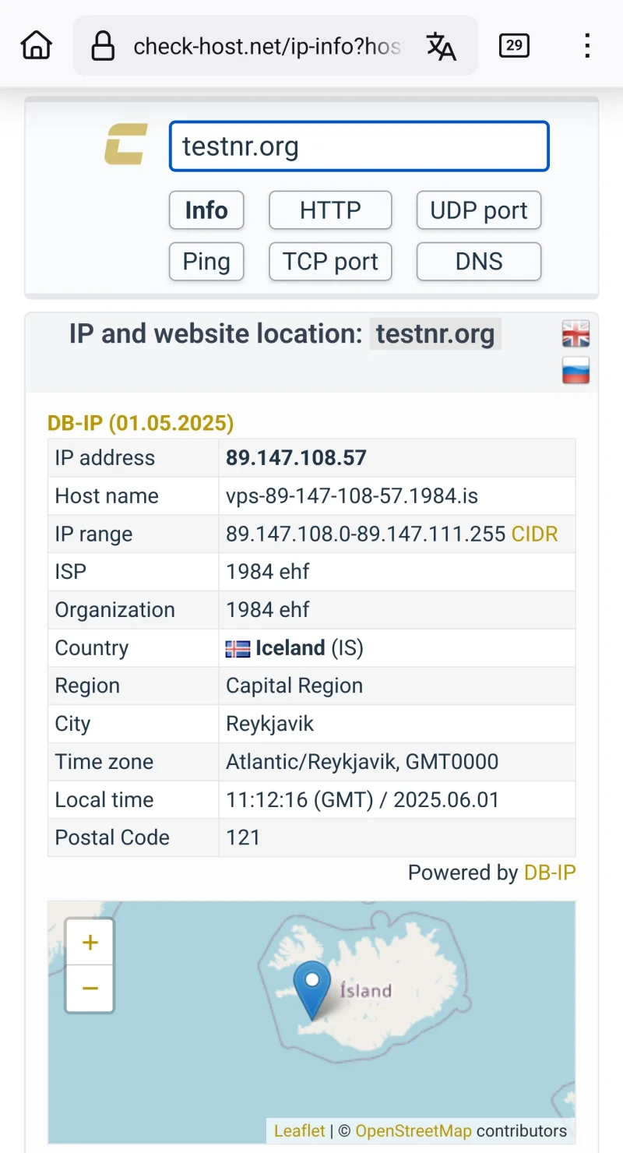
Task: Tap the browser home icon
Action: coord(36,46)
